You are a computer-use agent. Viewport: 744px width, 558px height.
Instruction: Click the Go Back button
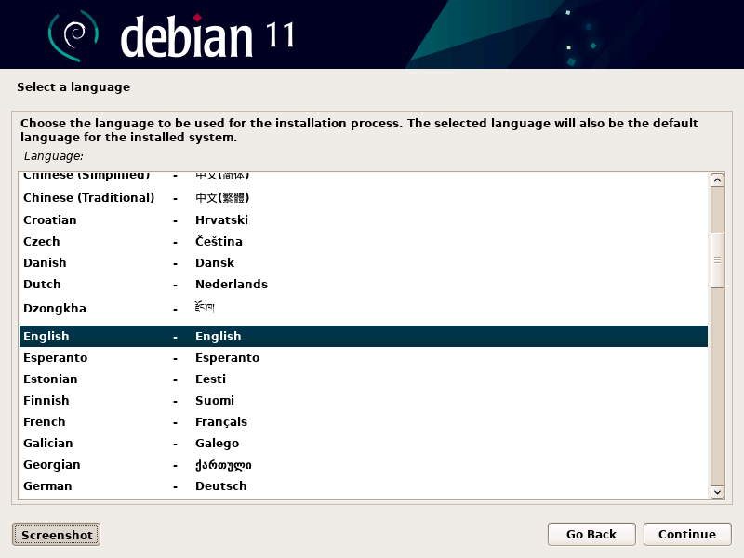(591, 534)
